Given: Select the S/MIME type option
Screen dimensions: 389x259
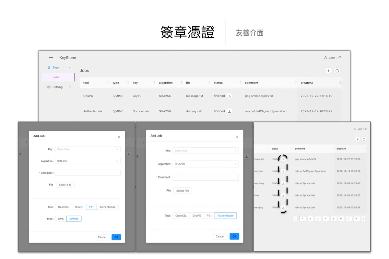Looking at the screenshot, I should coord(74,219).
